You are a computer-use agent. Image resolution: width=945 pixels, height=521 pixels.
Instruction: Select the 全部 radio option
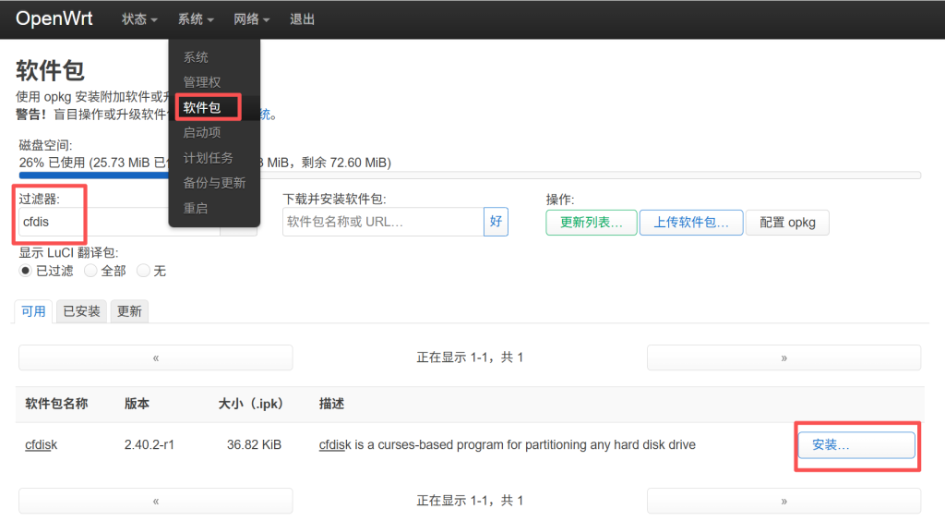(x=90, y=271)
